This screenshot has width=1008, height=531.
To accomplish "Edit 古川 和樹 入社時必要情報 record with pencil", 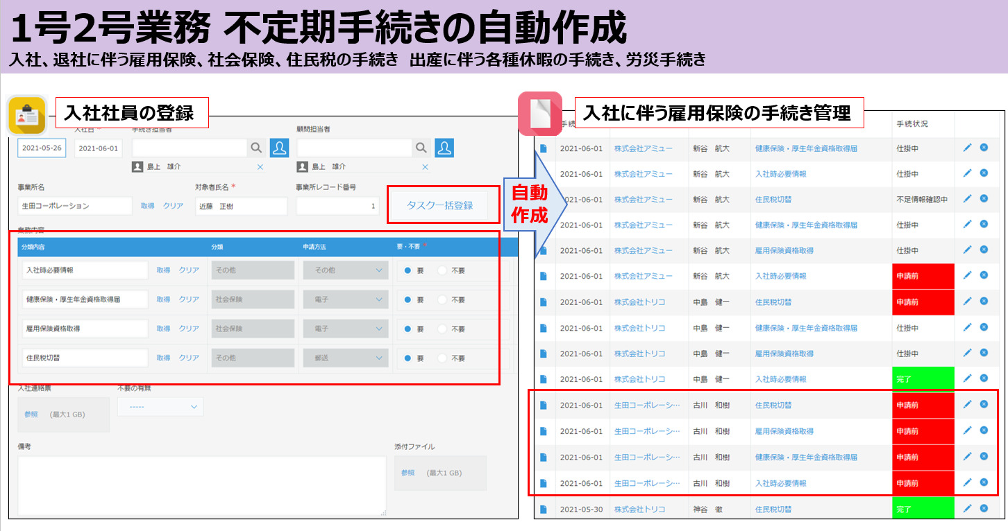I will tap(967, 482).
